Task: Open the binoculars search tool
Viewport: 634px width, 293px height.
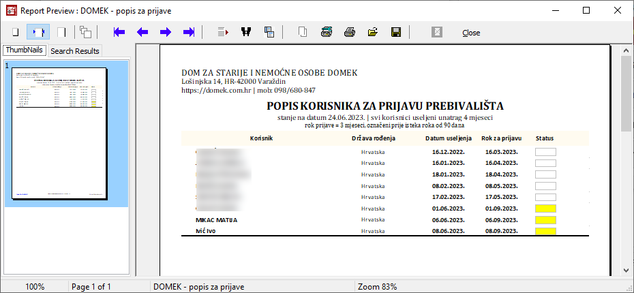Action: click(246, 32)
